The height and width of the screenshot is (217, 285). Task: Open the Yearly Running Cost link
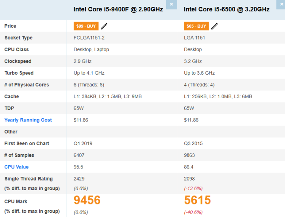click(28, 120)
